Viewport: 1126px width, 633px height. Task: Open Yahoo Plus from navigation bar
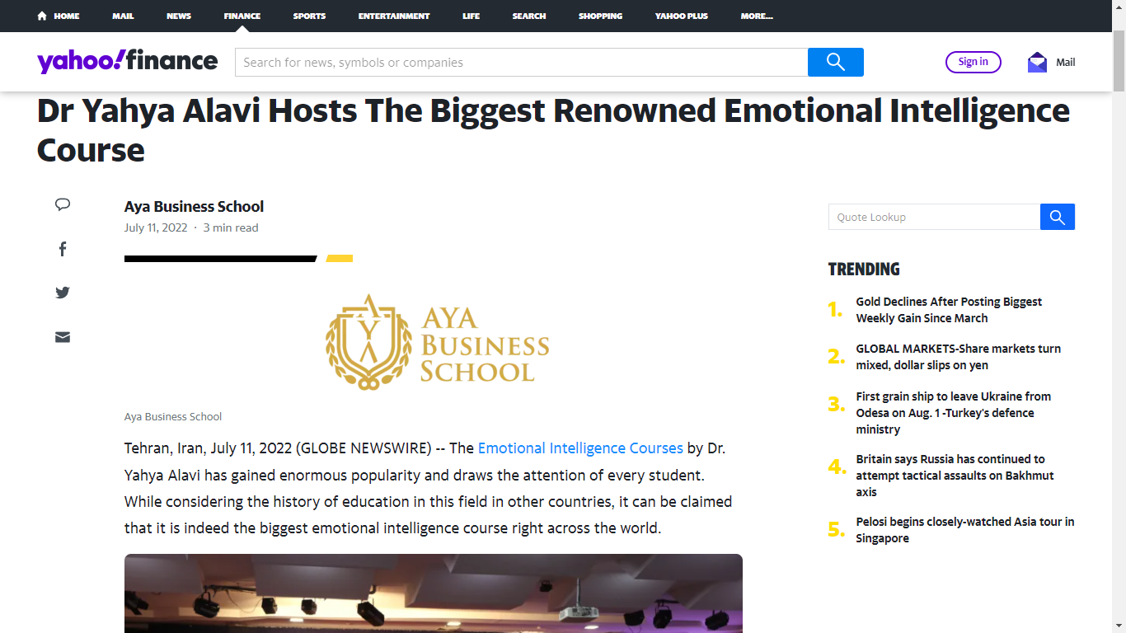(x=681, y=16)
